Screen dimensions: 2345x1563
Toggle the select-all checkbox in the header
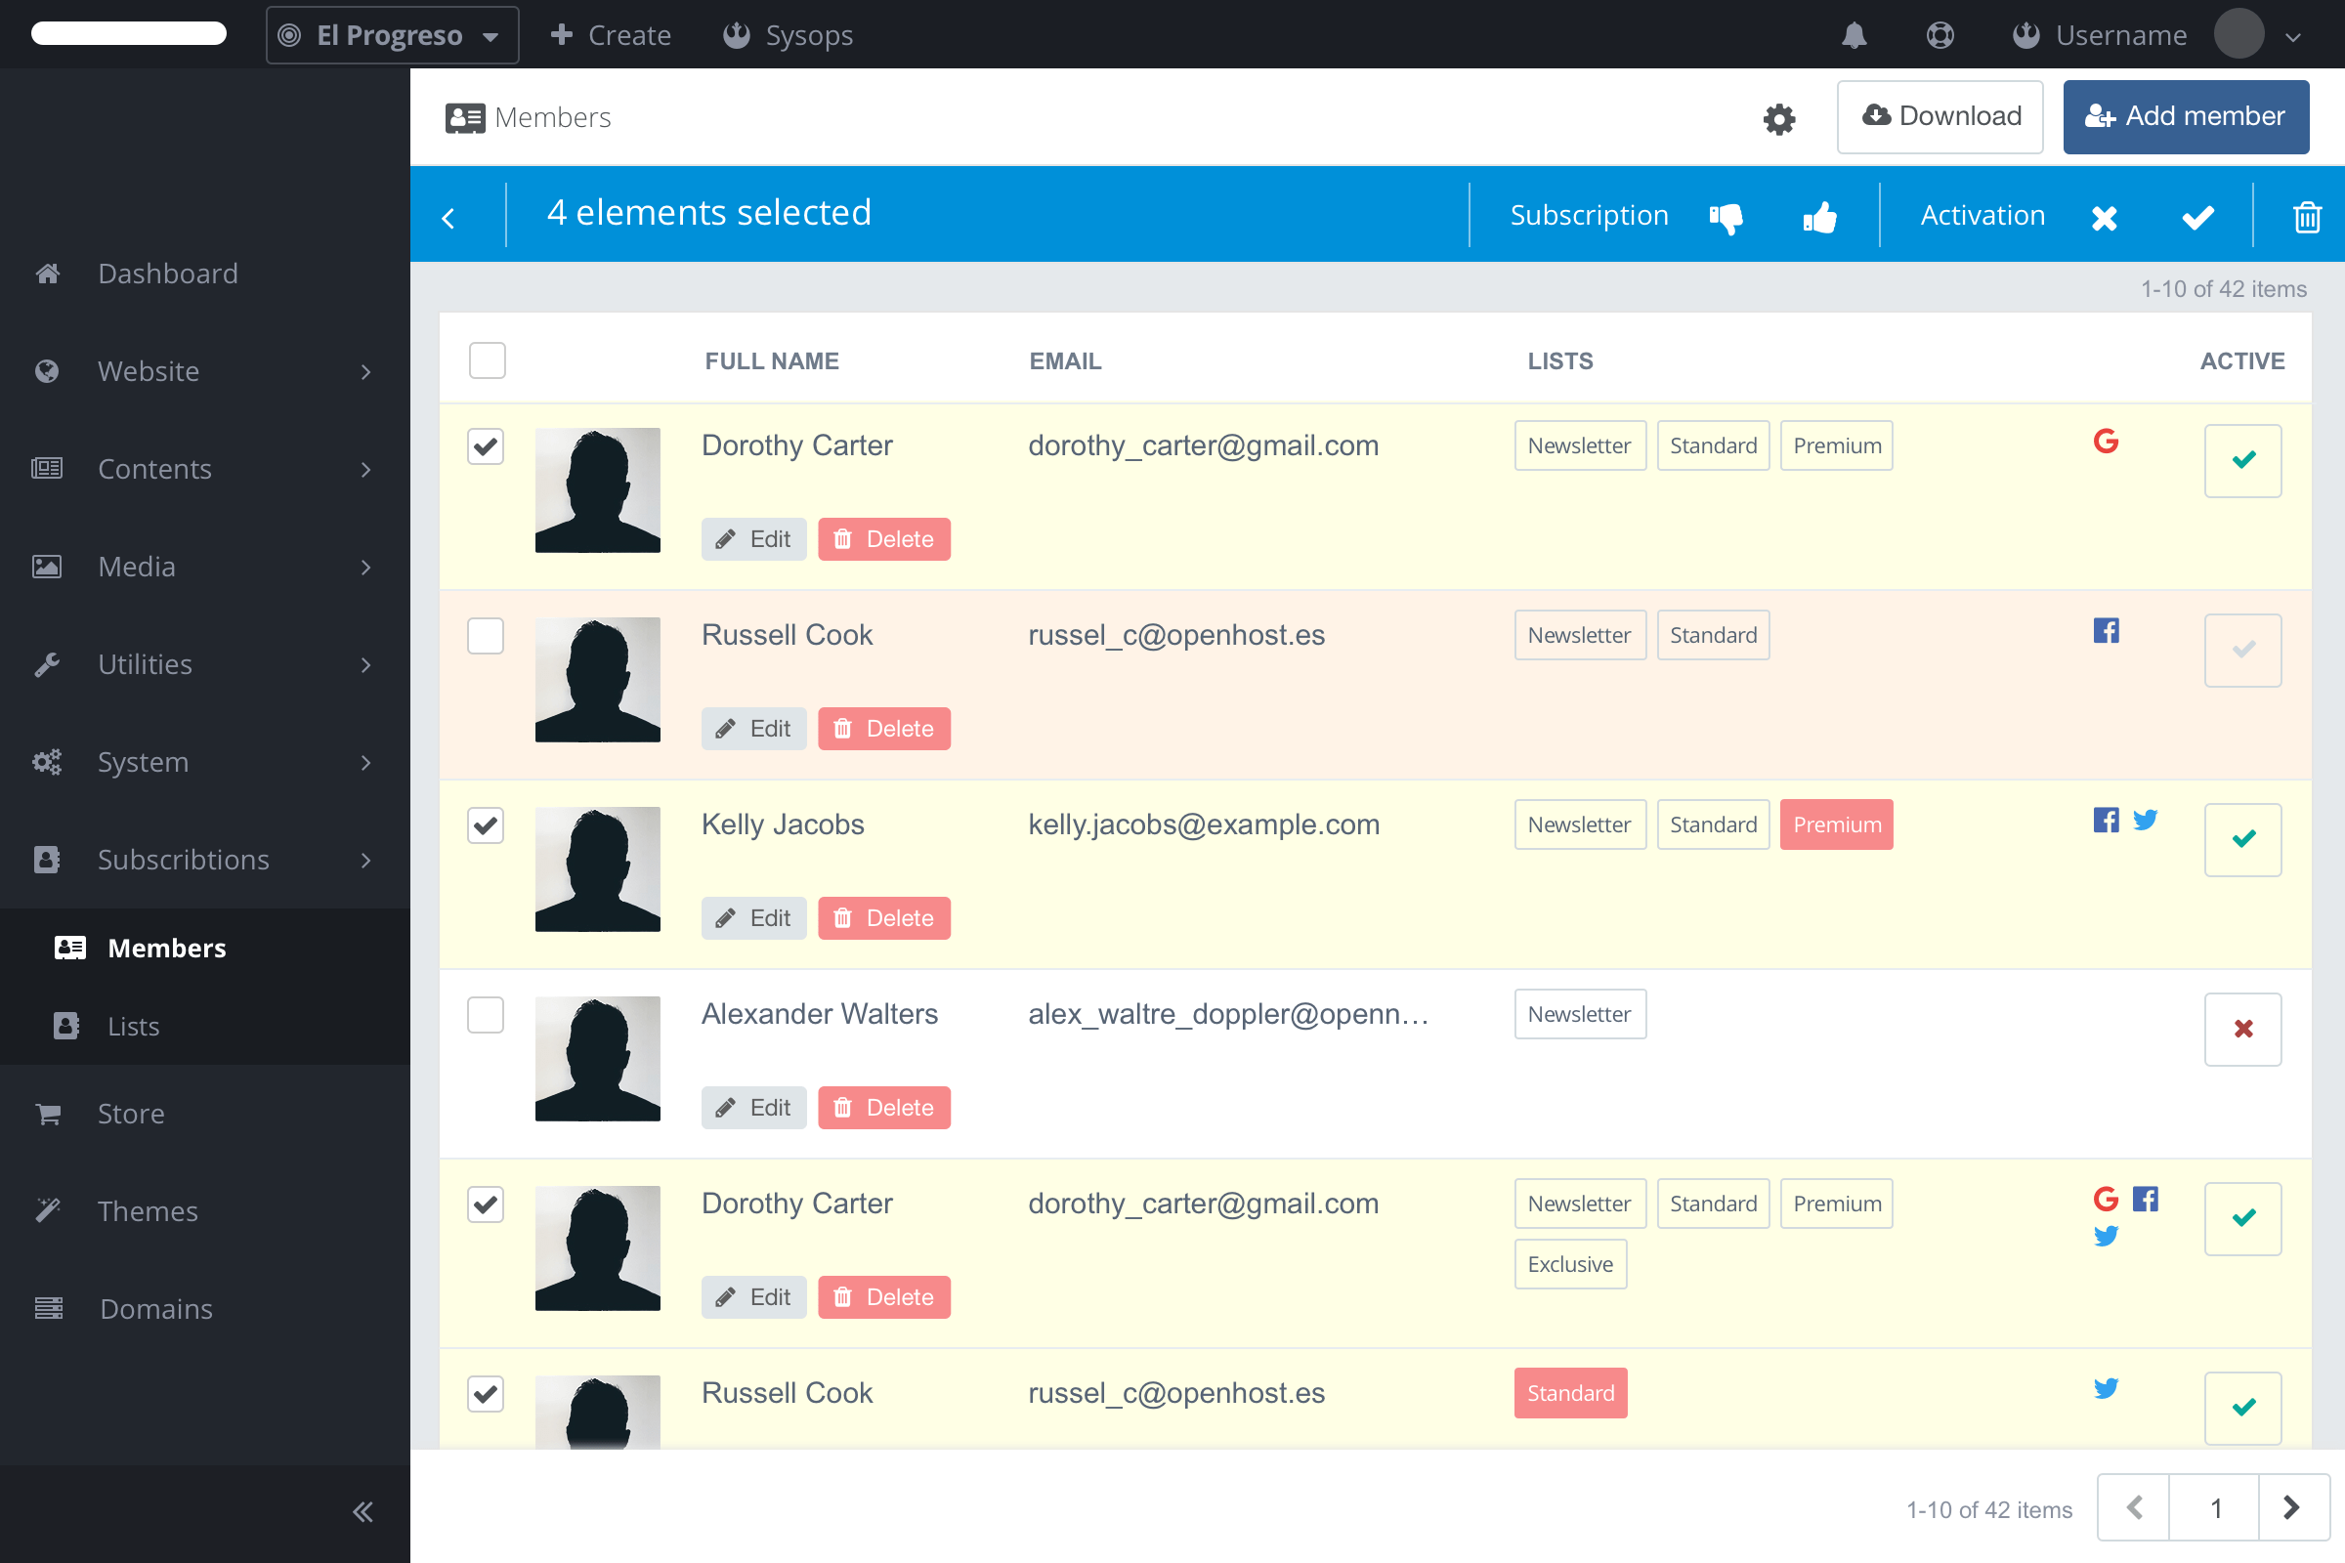click(487, 359)
